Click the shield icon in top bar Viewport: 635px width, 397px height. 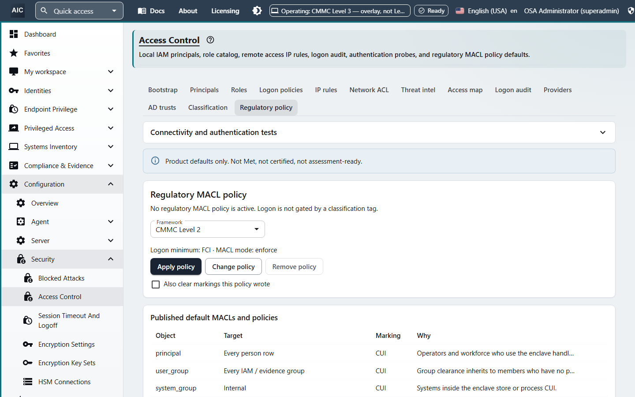(x=631, y=11)
